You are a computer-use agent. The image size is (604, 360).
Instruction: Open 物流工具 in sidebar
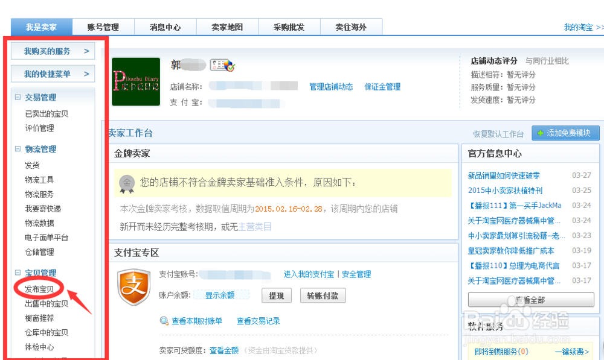(x=39, y=180)
